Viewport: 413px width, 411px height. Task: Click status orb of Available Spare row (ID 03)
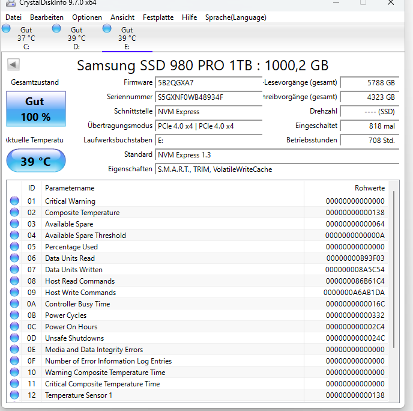pos(14,224)
